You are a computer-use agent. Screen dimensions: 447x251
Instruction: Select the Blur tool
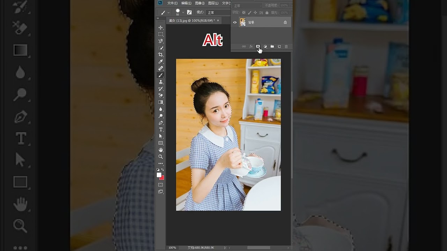tap(161, 109)
